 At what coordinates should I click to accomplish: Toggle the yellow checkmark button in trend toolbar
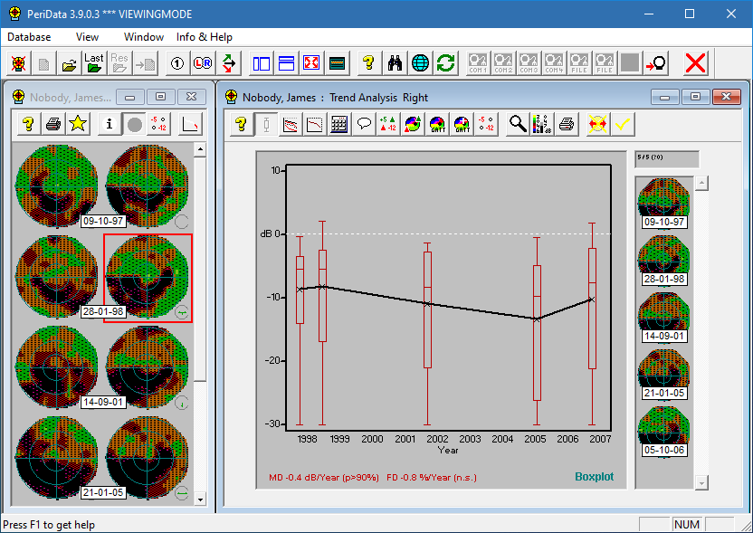point(622,125)
